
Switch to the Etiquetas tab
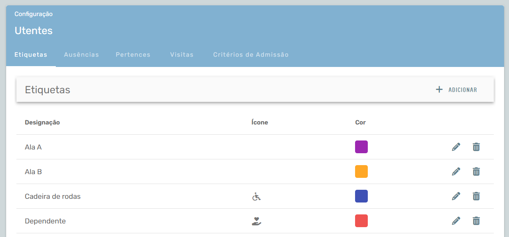click(31, 55)
